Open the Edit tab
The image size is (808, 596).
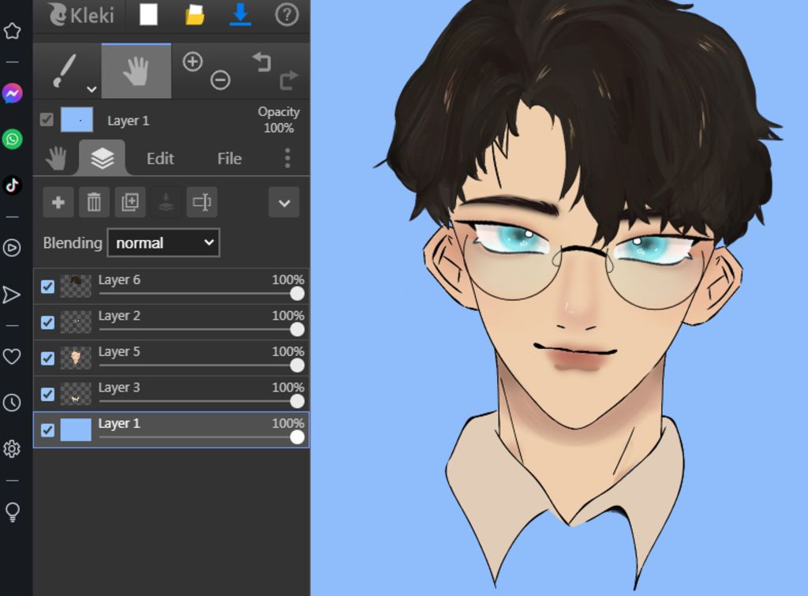coord(160,159)
